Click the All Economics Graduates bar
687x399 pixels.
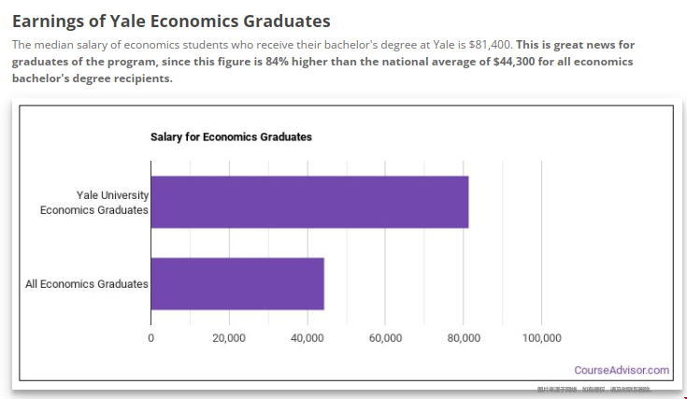point(237,283)
